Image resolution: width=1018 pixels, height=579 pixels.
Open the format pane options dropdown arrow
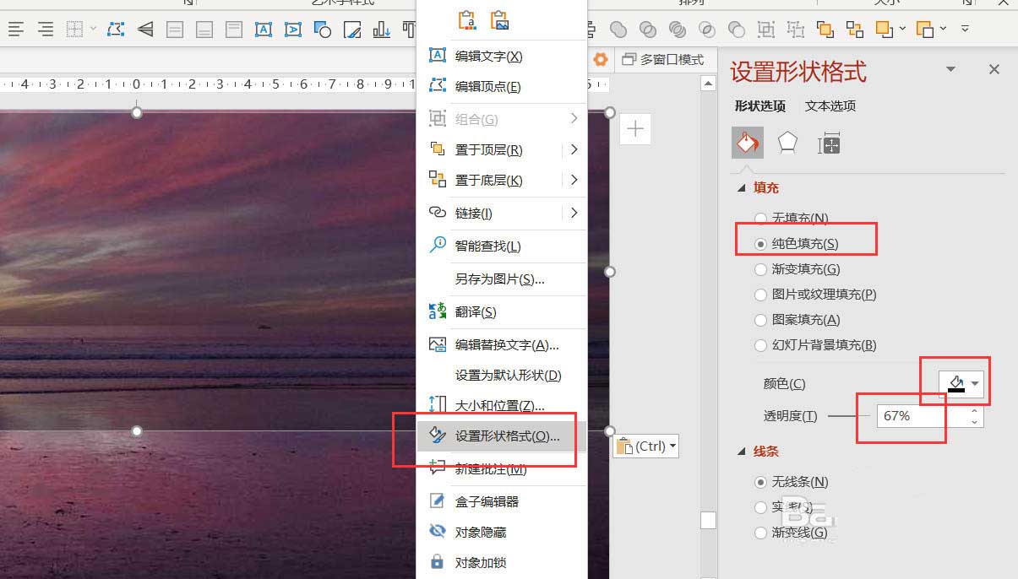950,69
